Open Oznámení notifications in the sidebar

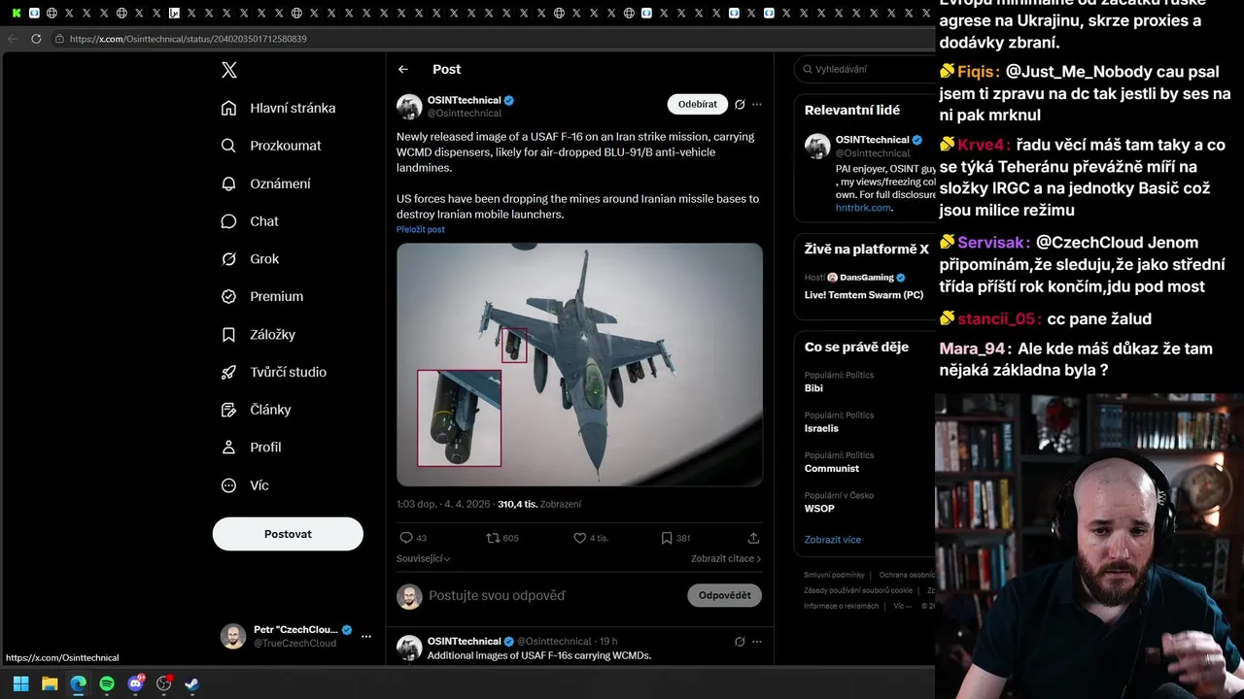click(266, 183)
